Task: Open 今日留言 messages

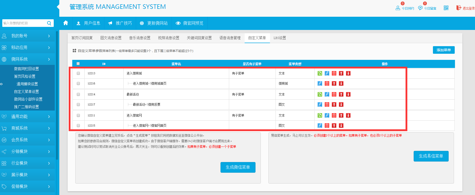Action: (x=427, y=8)
